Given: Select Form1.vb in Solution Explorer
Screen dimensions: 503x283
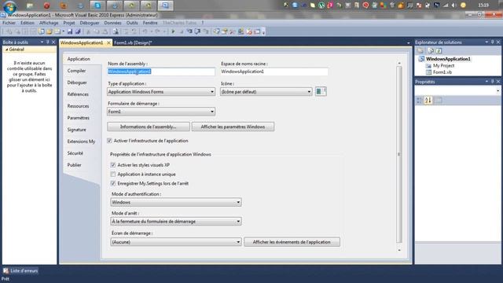Looking at the screenshot, I should tap(442, 72).
